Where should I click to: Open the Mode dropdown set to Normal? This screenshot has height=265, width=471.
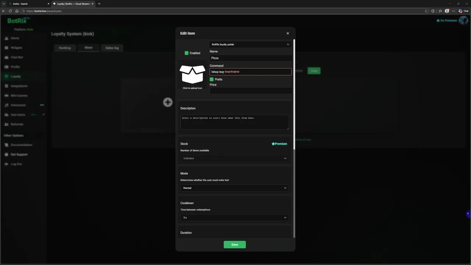(234, 188)
